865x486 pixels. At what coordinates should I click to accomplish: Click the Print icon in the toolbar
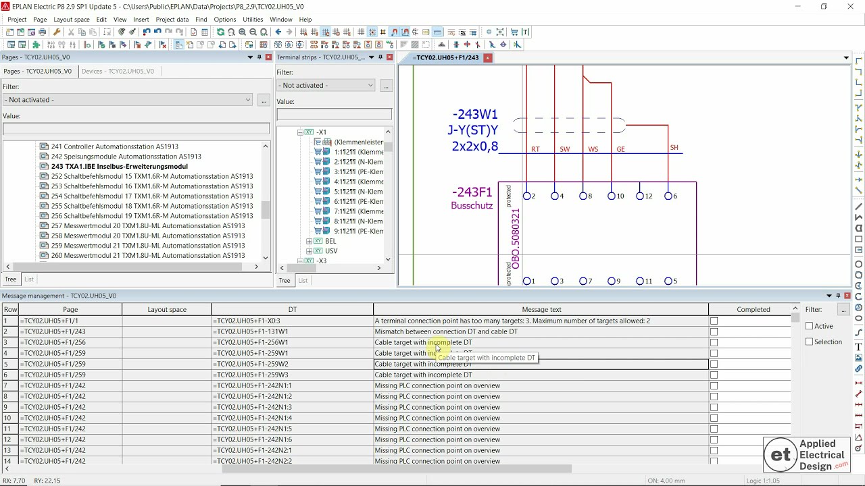coord(43,32)
